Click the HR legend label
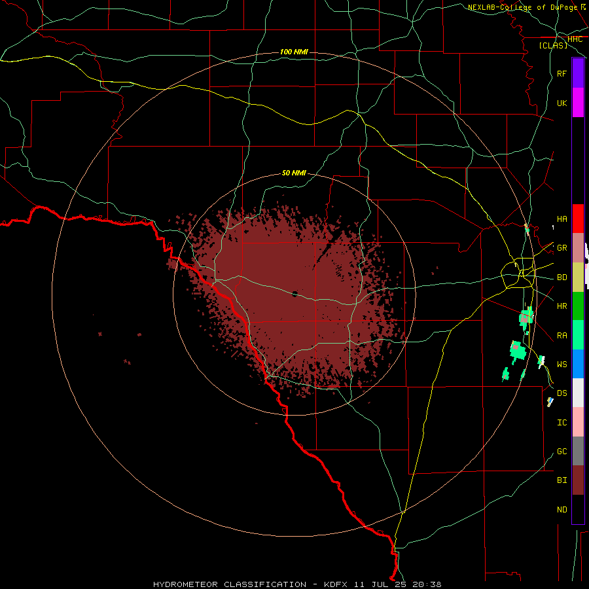The image size is (589, 589). click(562, 306)
